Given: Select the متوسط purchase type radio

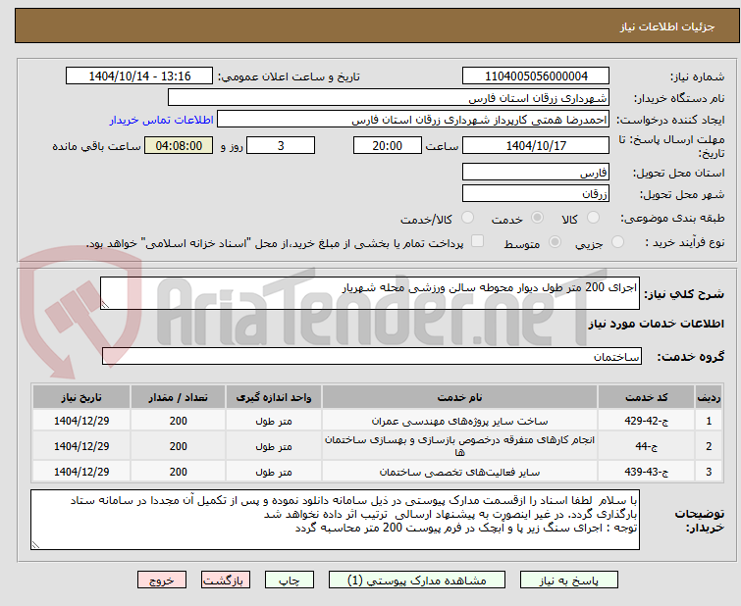Looking at the screenshot, I should pyautogui.click(x=555, y=242).
